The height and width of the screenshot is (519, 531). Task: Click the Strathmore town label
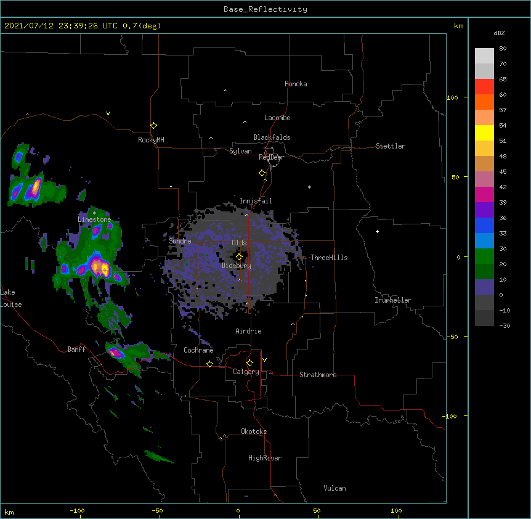tap(318, 375)
